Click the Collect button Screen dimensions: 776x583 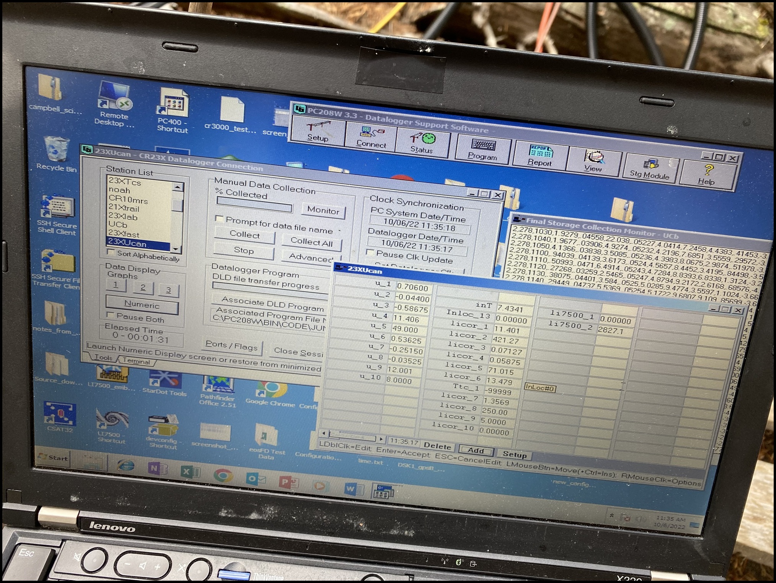click(245, 235)
